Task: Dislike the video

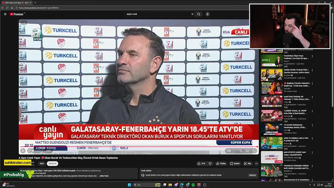Action: coord(210,163)
